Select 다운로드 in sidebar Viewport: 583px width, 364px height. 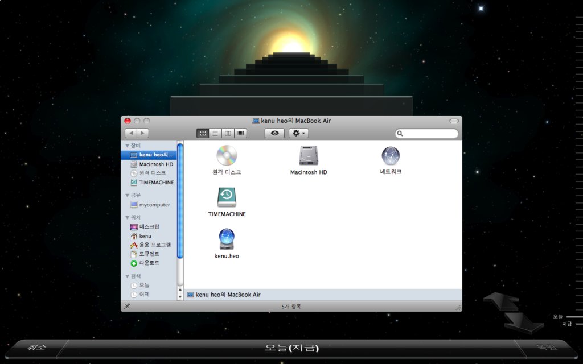pyautogui.click(x=149, y=263)
